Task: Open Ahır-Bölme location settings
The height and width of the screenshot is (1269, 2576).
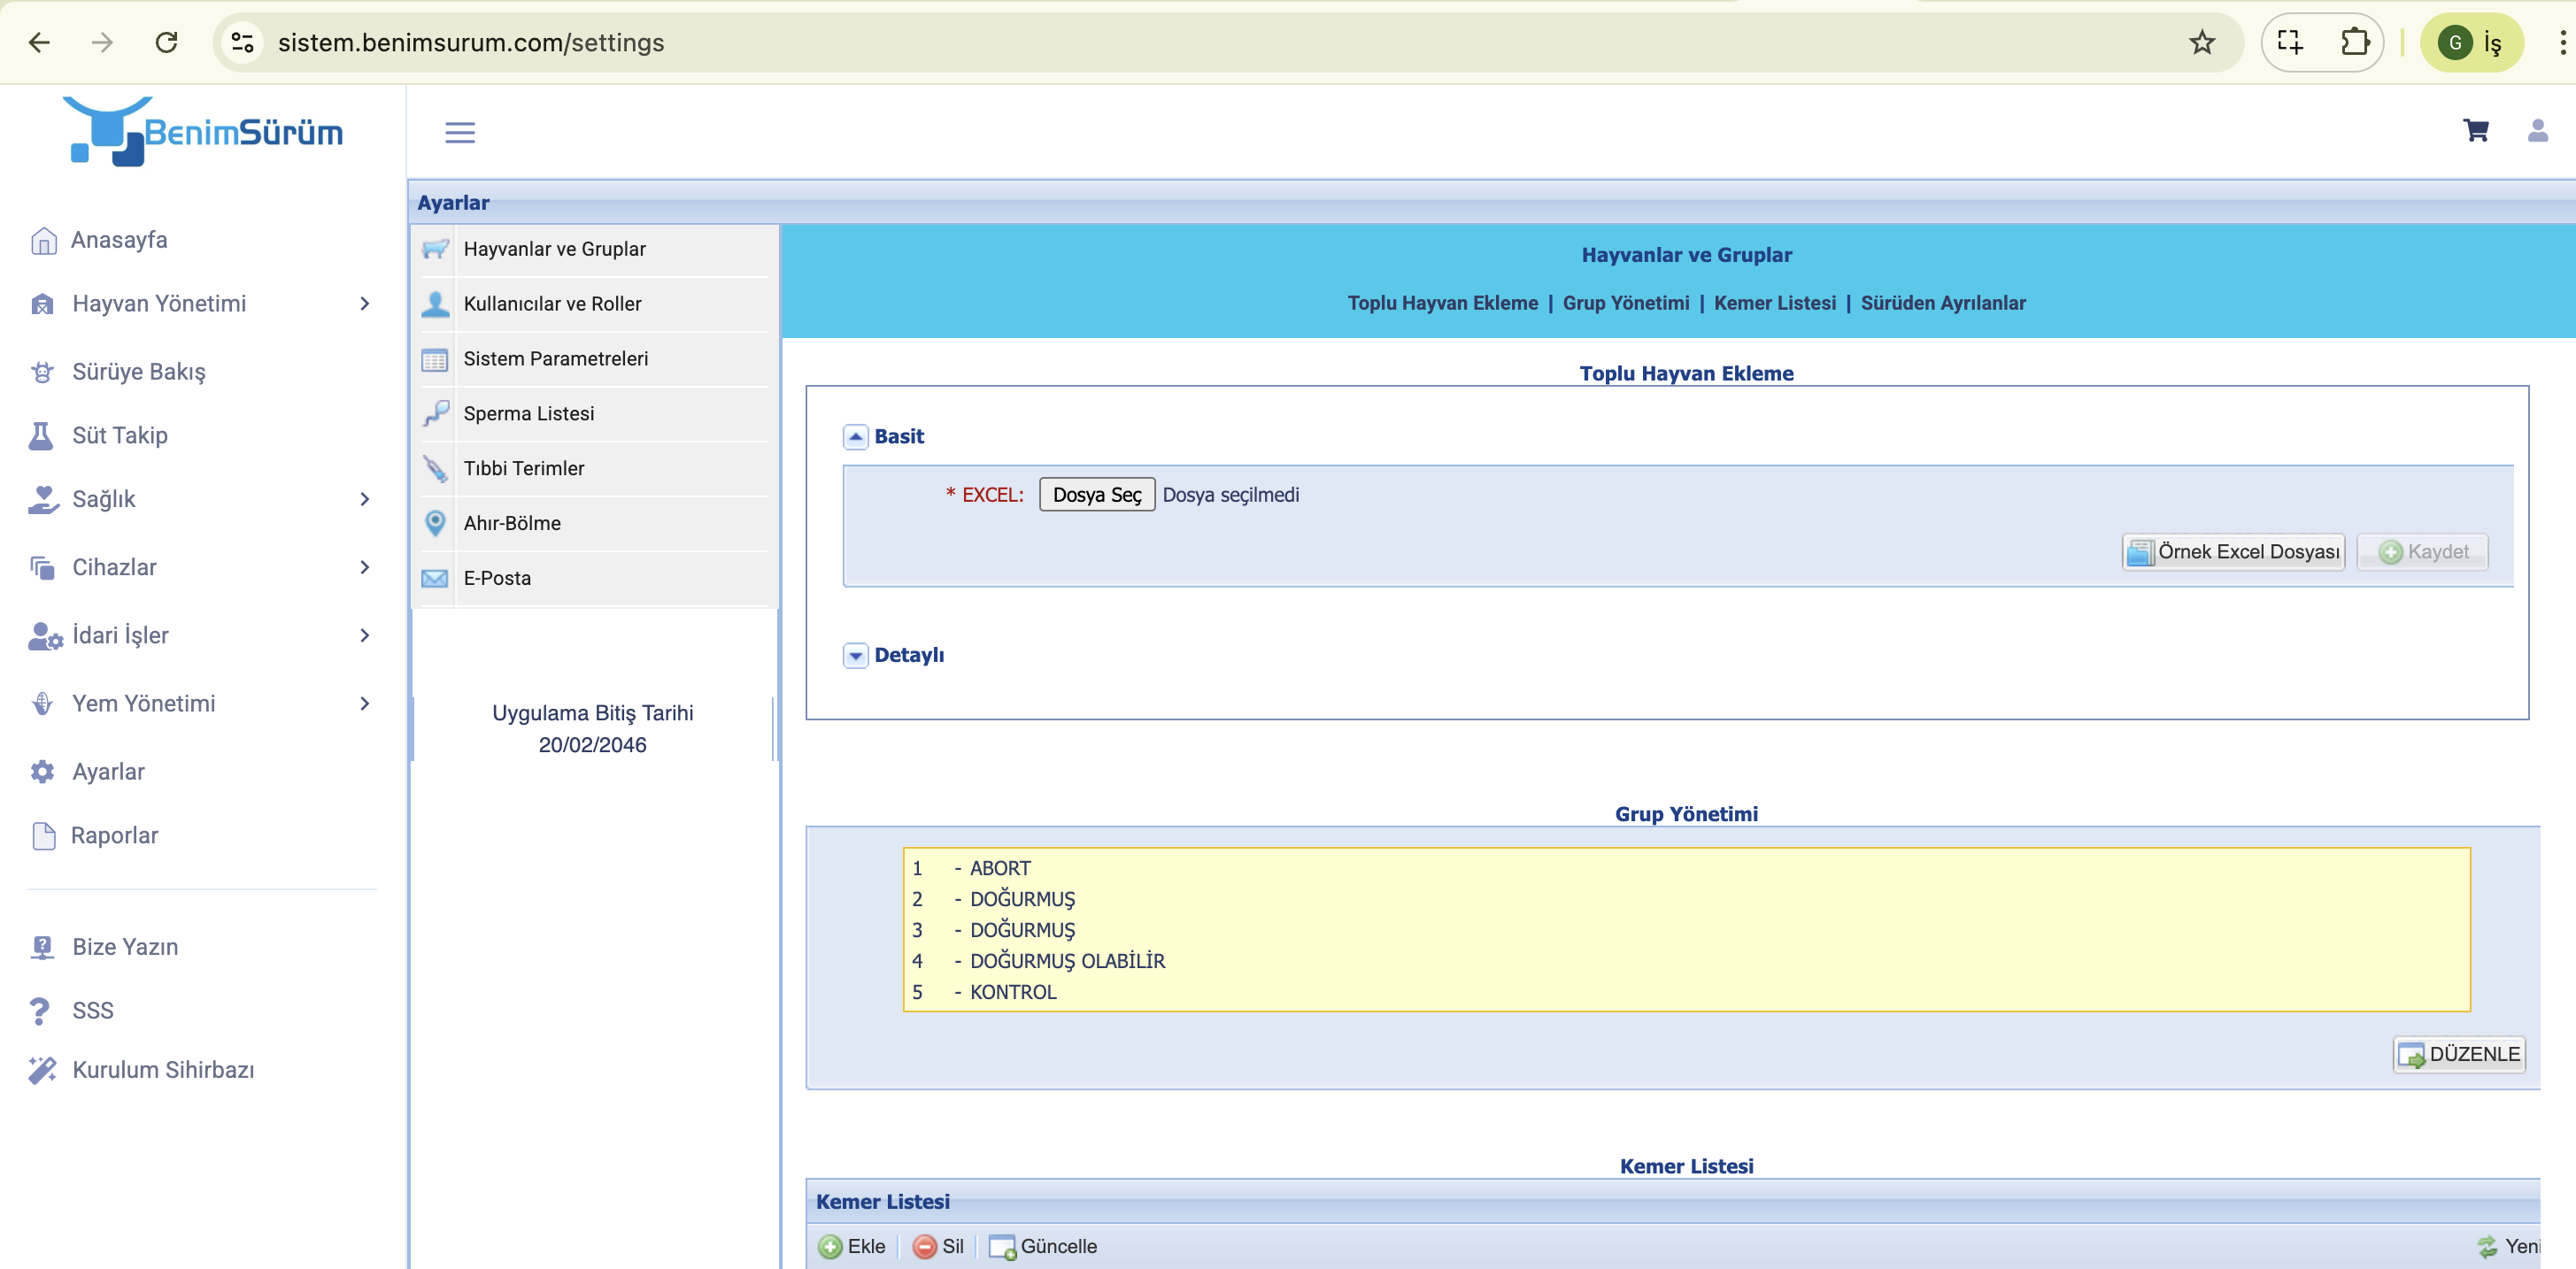Action: click(x=511, y=523)
